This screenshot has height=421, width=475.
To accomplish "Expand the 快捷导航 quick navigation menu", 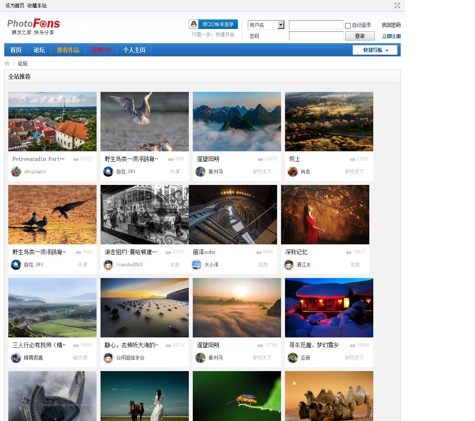I will click(x=375, y=50).
